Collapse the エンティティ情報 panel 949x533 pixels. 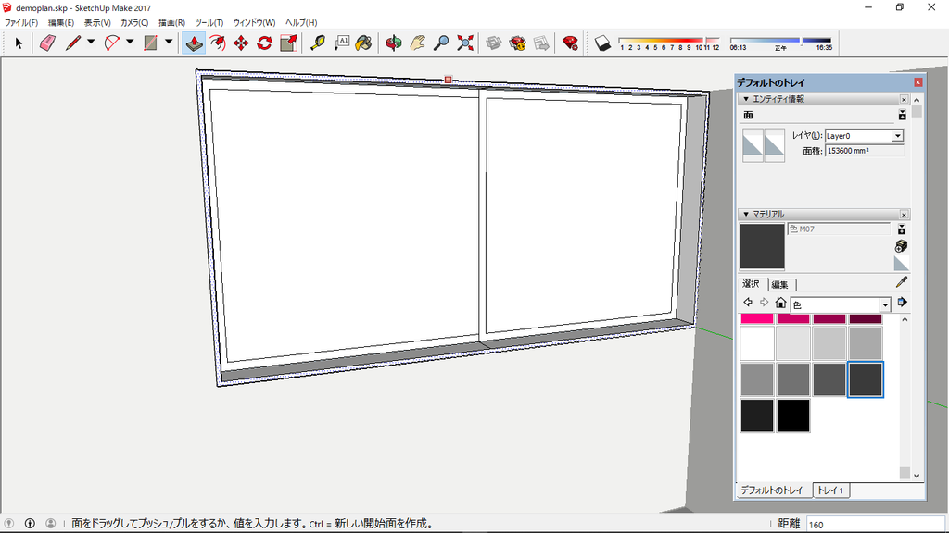click(746, 99)
